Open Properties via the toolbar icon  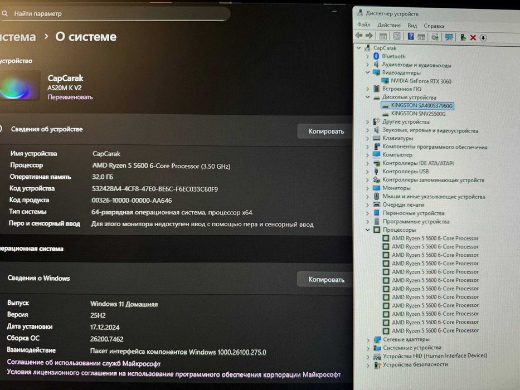click(397, 36)
